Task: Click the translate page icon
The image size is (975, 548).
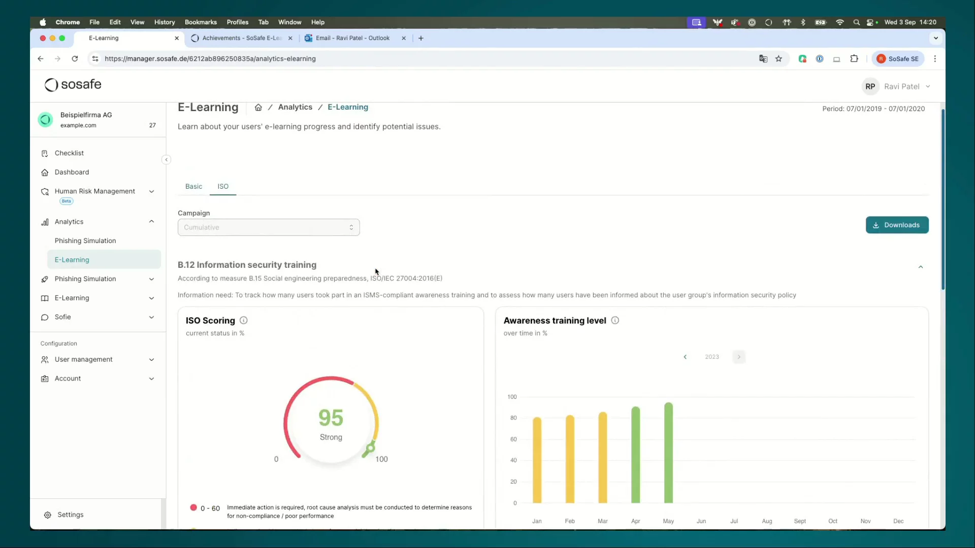Action: (x=763, y=59)
